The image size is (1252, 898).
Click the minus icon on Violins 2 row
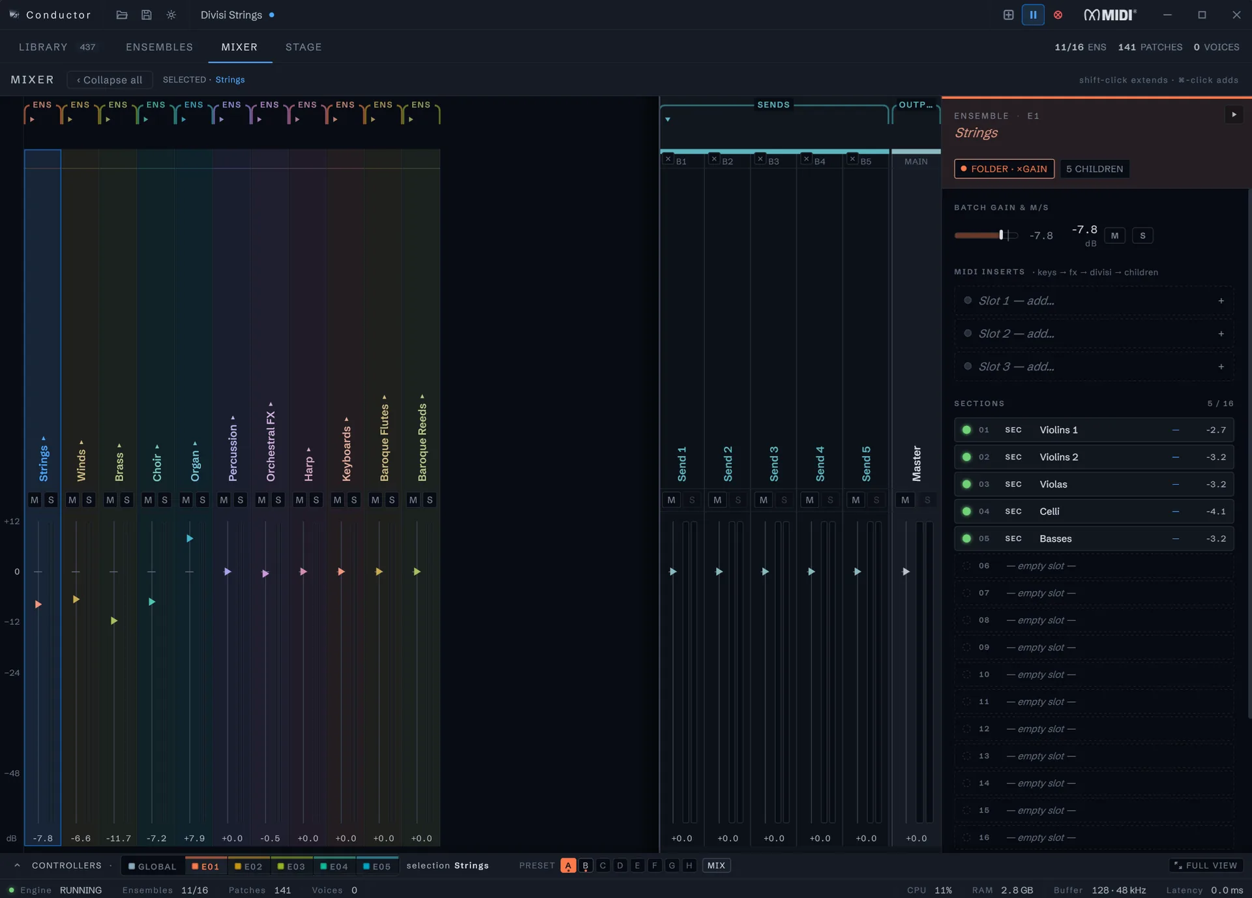[x=1175, y=457]
